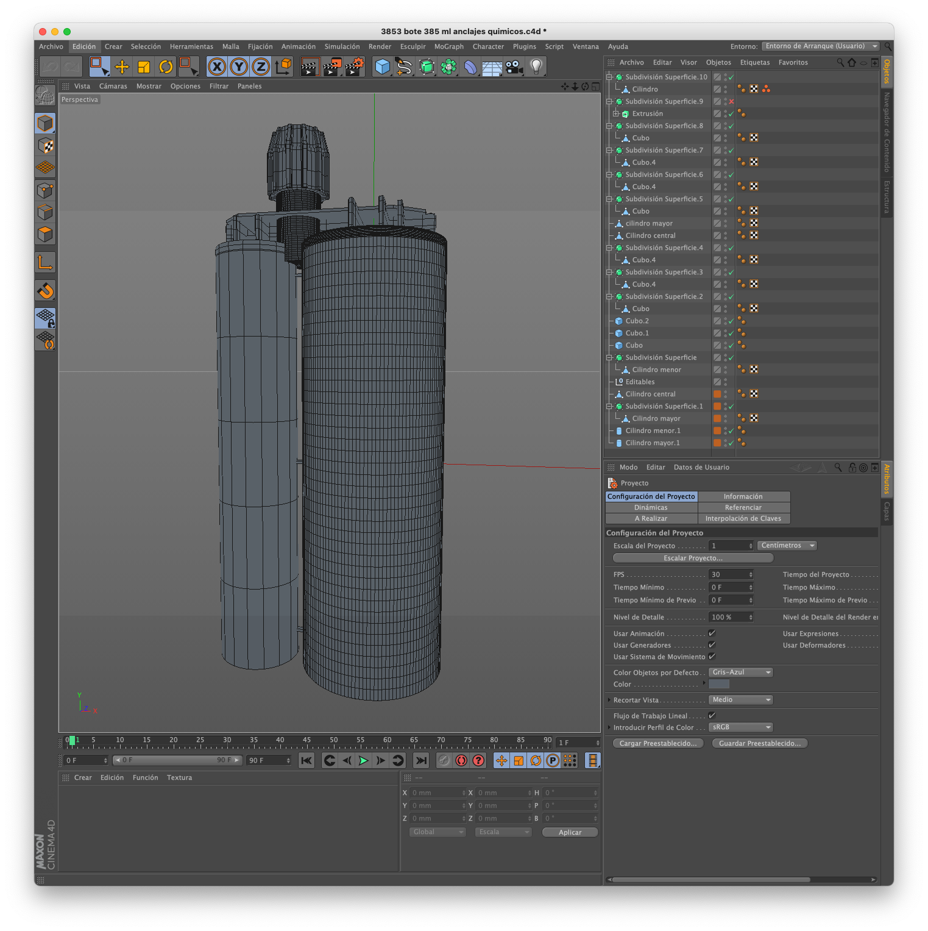928x931 pixels.
Task: Toggle X axis lock
Action: (x=217, y=66)
